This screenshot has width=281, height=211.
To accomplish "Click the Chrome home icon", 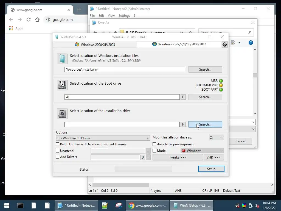I will [37, 20].
